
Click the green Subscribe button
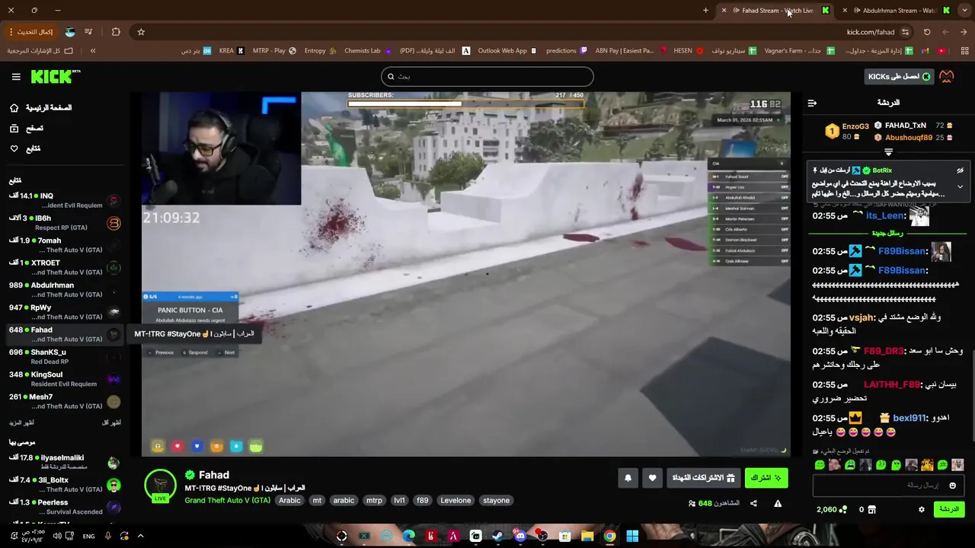point(766,478)
